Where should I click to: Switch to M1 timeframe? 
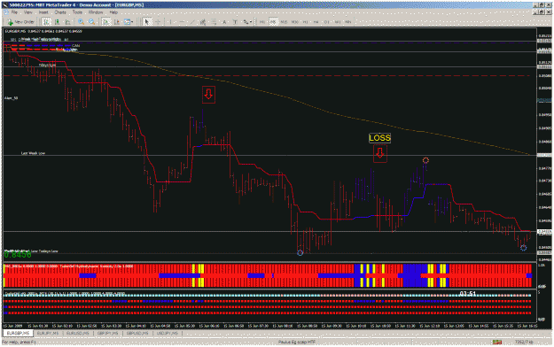pyautogui.click(x=262, y=22)
